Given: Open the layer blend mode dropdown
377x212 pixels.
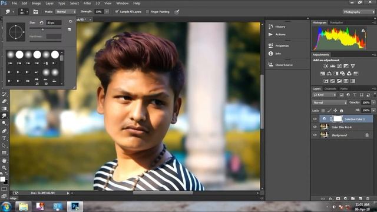Looking at the screenshot, I should point(330,102).
